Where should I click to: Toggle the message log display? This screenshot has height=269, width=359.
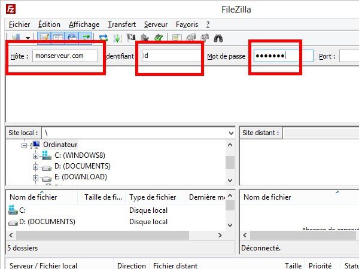click(x=44, y=38)
